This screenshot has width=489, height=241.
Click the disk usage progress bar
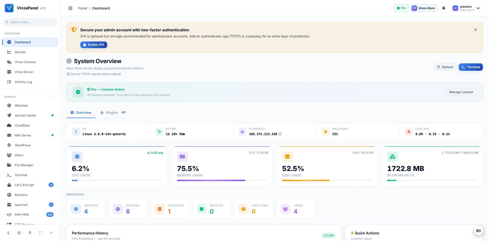(327, 180)
